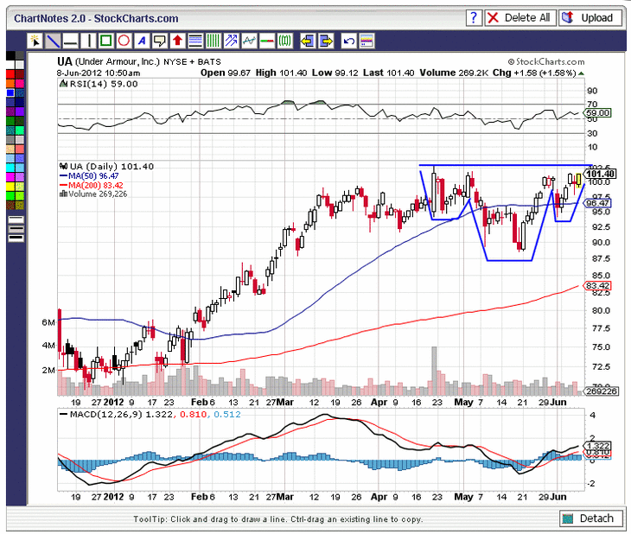Choose the thick line width option

click(16, 238)
